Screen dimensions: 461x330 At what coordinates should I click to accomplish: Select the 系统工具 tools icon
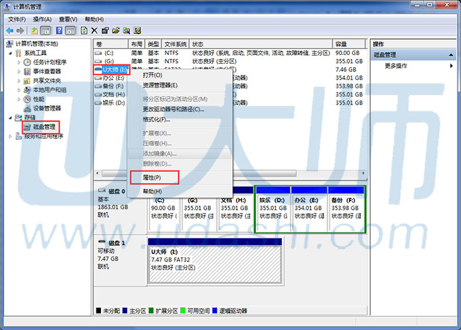pos(18,53)
